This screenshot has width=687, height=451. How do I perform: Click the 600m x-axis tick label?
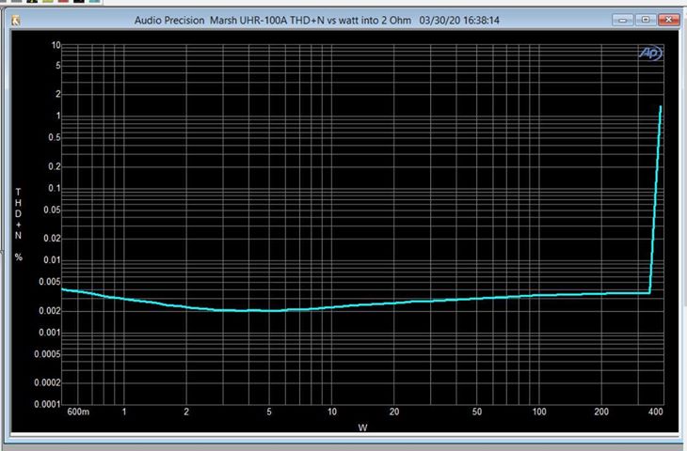click(78, 412)
